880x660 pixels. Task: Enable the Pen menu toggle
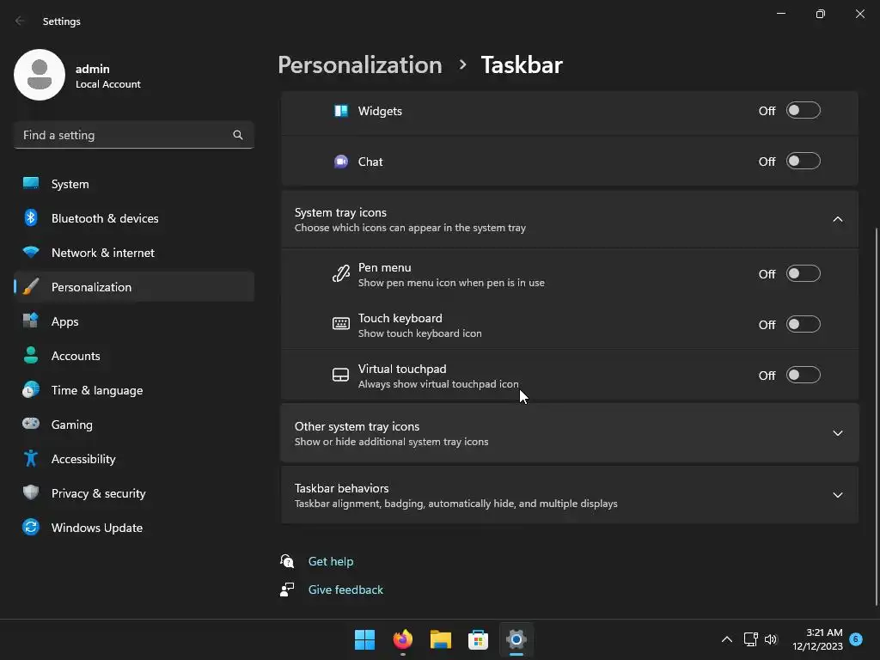pos(804,274)
